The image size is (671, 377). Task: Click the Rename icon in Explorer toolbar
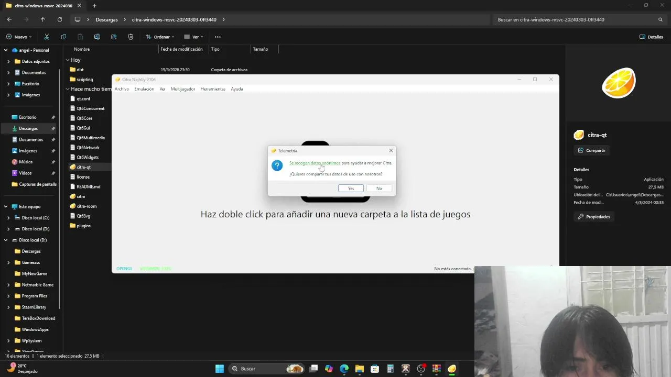(x=97, y=37)
